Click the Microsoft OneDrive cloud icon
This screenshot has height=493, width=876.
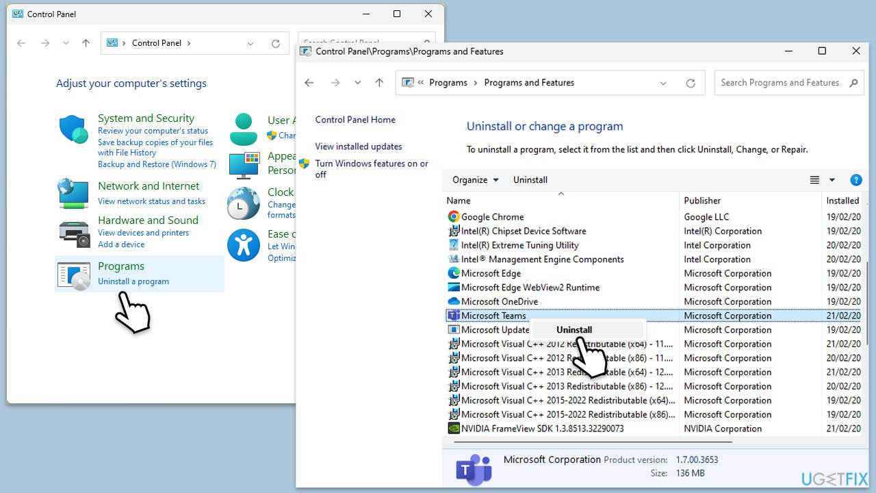click(x=453, y=301)
